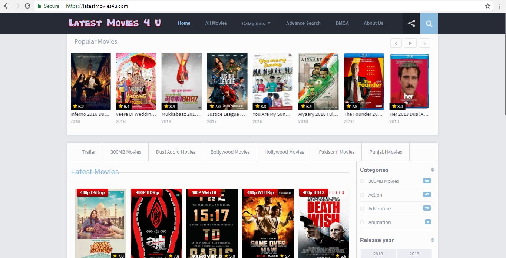Open Mukkabaaz movie poster
The height and width of the screenshot is (258, 506).
pos(182,81)
